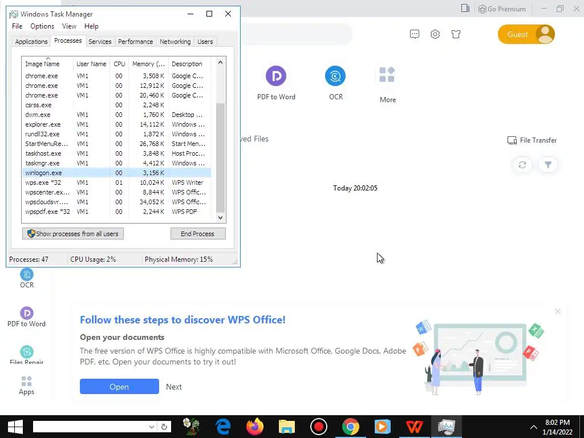Click the taskbar clock showing 8:02 PM
Image resolution: width=584 pixels, height=438 pixels.
(558, 427)
